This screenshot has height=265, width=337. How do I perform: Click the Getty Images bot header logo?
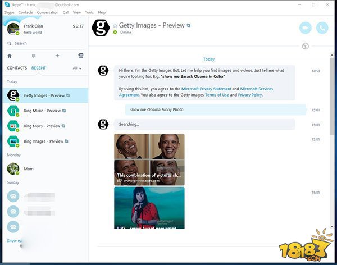point(101,28)
